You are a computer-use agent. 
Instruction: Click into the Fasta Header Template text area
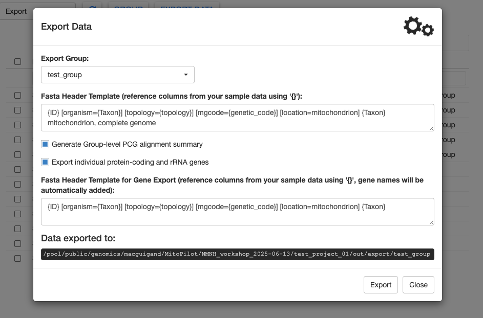238,118
